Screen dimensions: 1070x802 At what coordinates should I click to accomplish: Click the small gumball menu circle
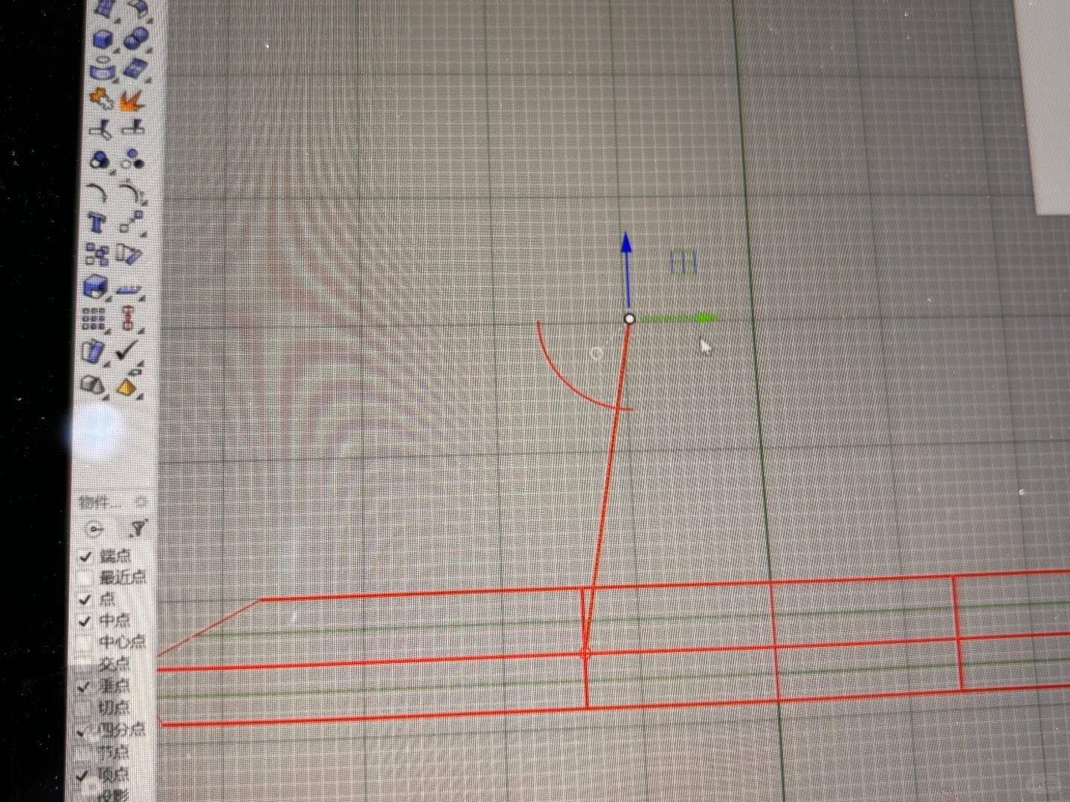pos(596,353)
